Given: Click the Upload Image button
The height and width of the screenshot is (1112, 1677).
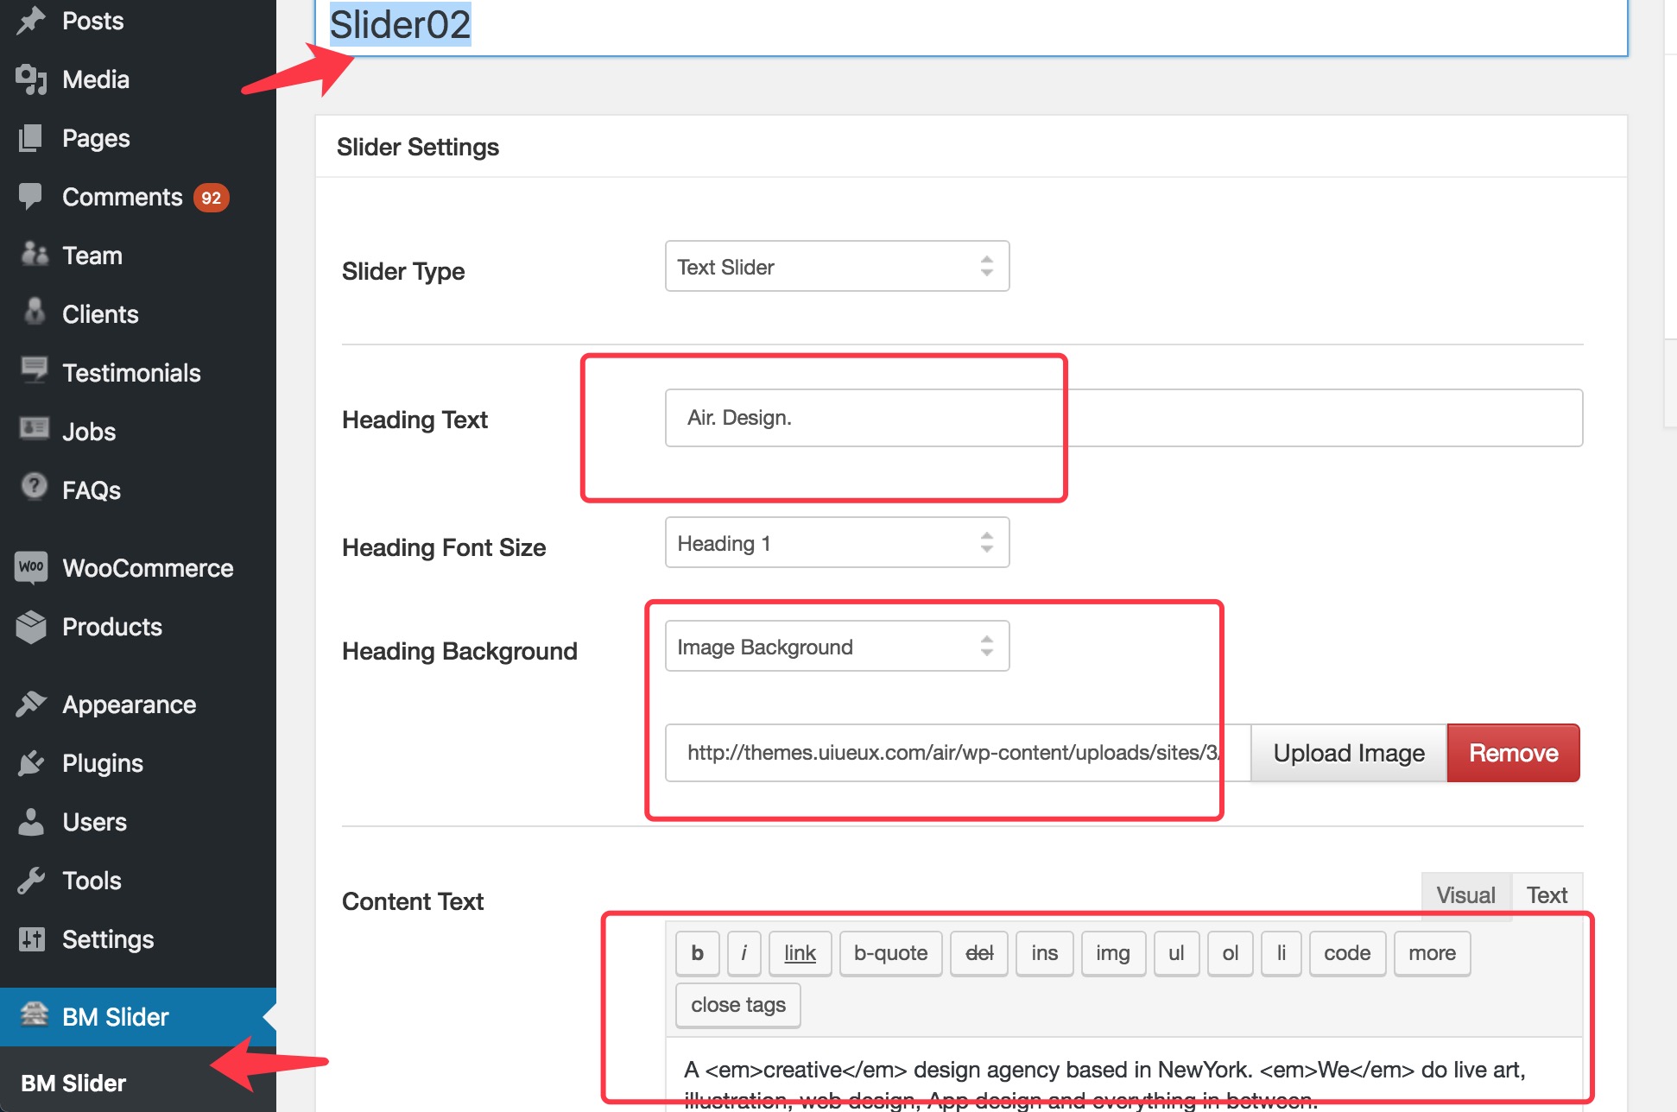Looking at the screenshot, I should point(1348,753).
